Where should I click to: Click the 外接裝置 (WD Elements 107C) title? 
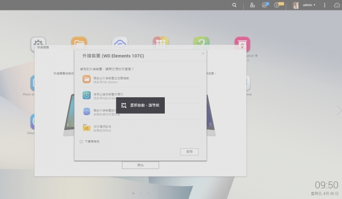(x=113, y=56)
